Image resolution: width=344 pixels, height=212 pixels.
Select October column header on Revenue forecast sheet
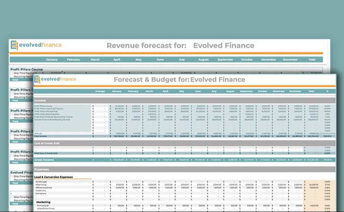pos(247,60)
